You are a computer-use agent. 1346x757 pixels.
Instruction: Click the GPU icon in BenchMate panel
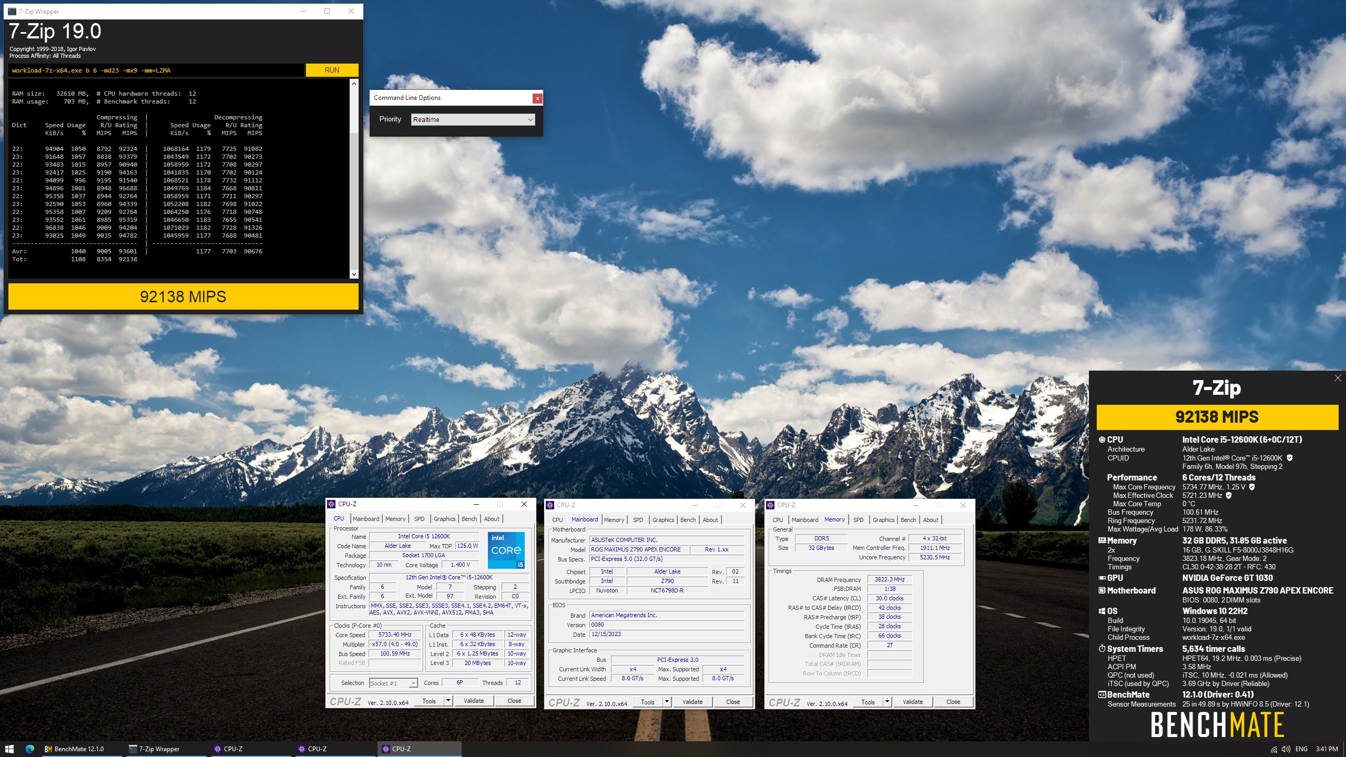coord(1102,578)
